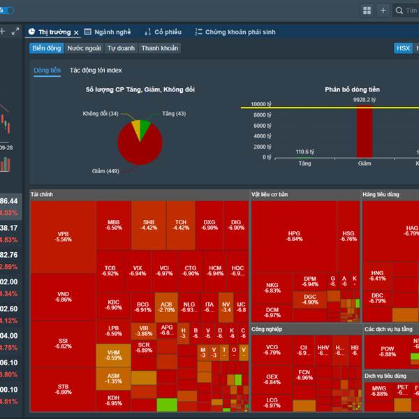The image size is (419, 419).
Task: Add a new panel with plus icon
Action: click(x=383, y=10)
